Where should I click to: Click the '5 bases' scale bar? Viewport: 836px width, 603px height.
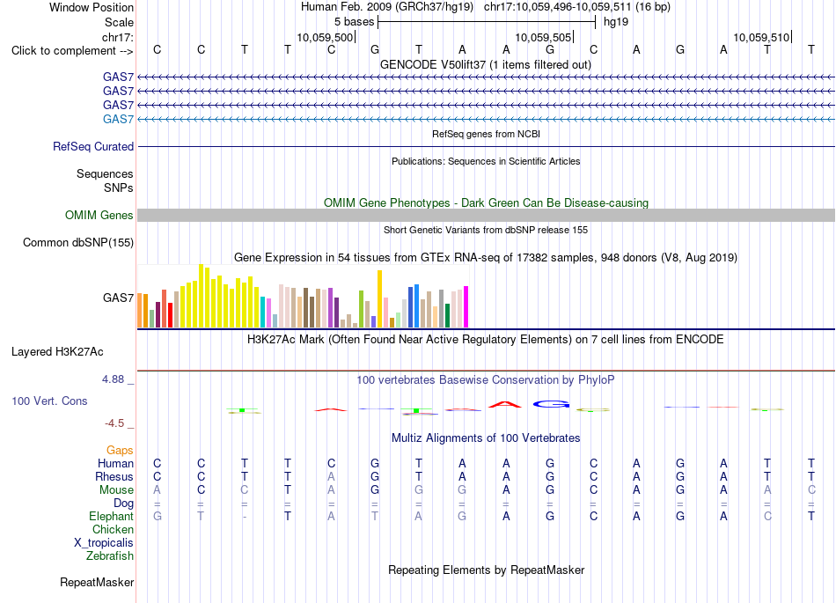coord(487,22)
